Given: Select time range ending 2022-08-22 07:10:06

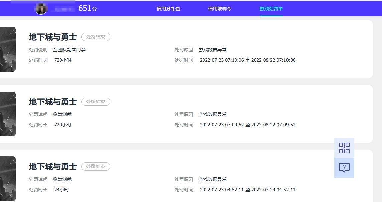Looking at the screenshot, I should pos(247,60).
